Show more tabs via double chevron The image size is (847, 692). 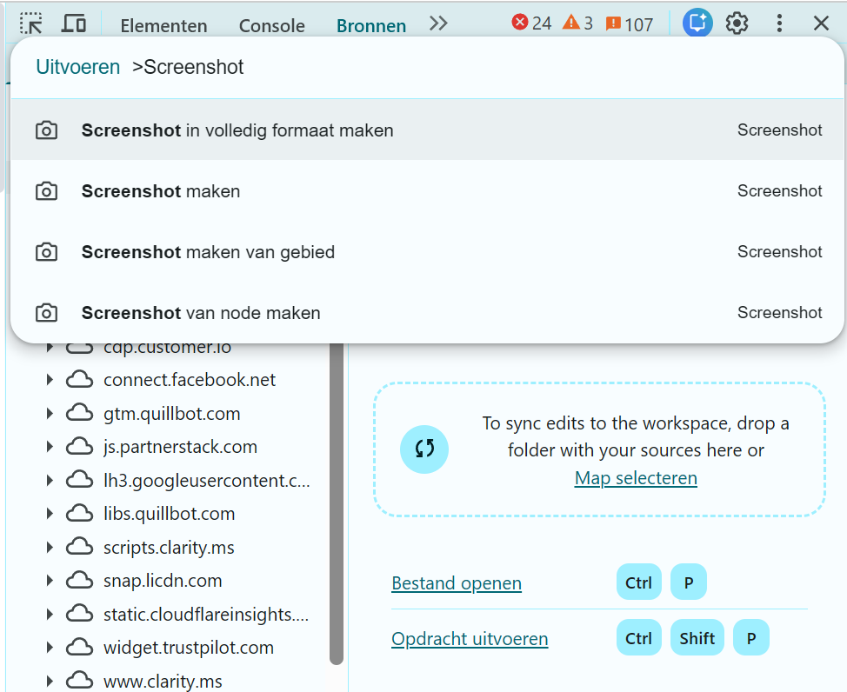point(438,23)
